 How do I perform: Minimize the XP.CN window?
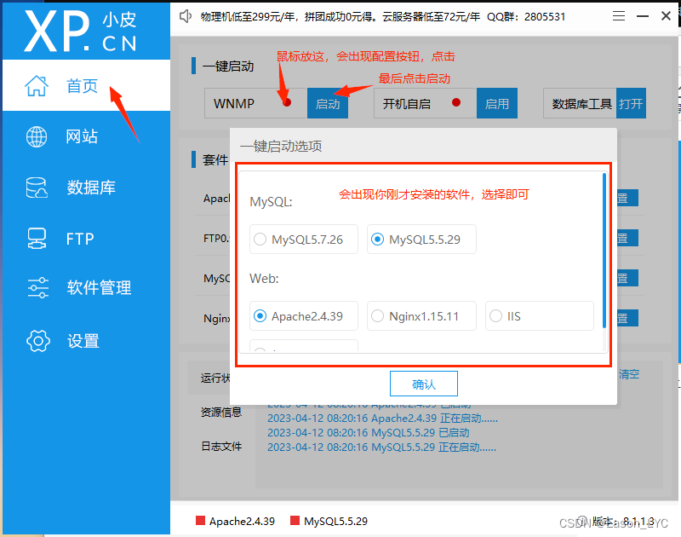tap(643, 16)
